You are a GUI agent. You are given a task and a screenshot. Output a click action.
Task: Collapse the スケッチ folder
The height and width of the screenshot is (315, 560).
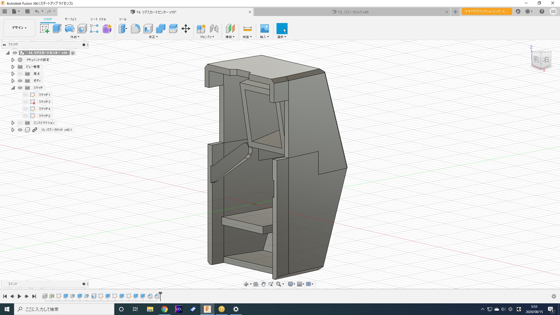click(x=13, y=88)
